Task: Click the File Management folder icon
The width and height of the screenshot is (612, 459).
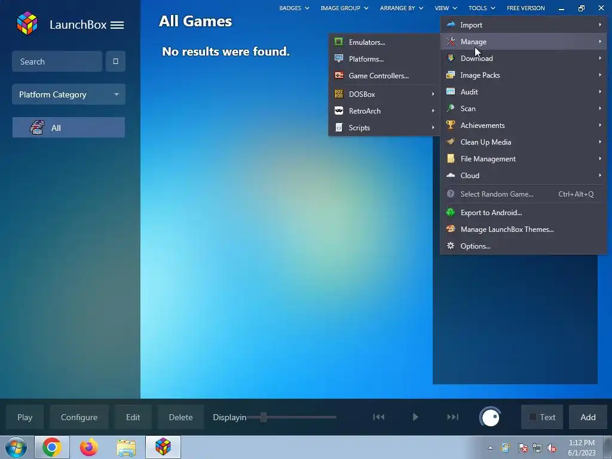Action: (451, 158)
